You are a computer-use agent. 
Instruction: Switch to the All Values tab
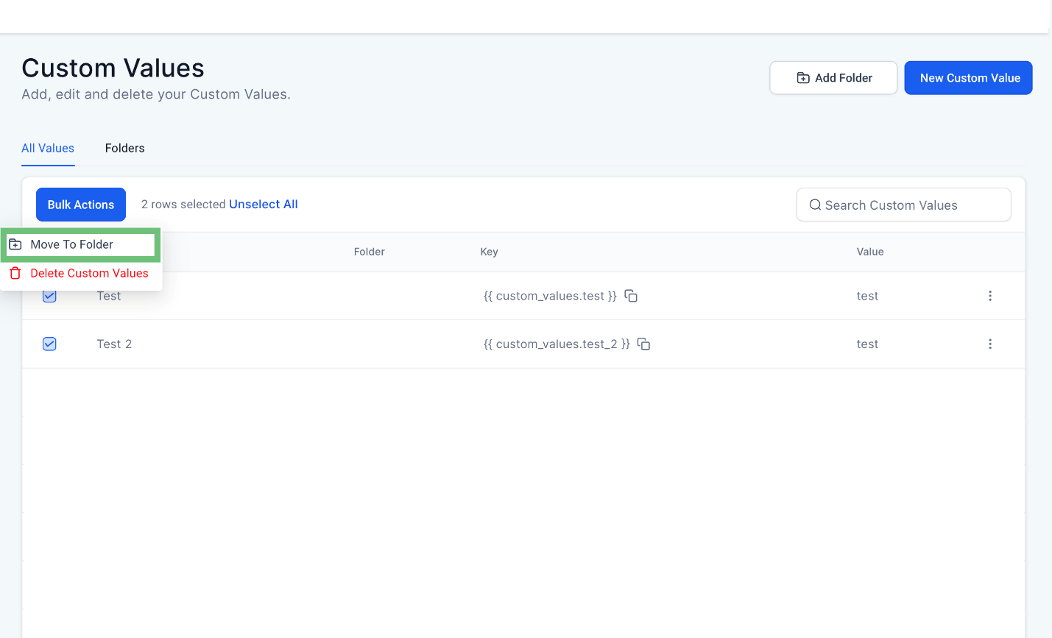tap(48, 148)
